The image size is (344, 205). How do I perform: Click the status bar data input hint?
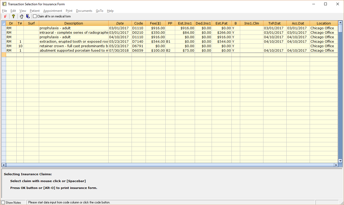coord(69,202)
